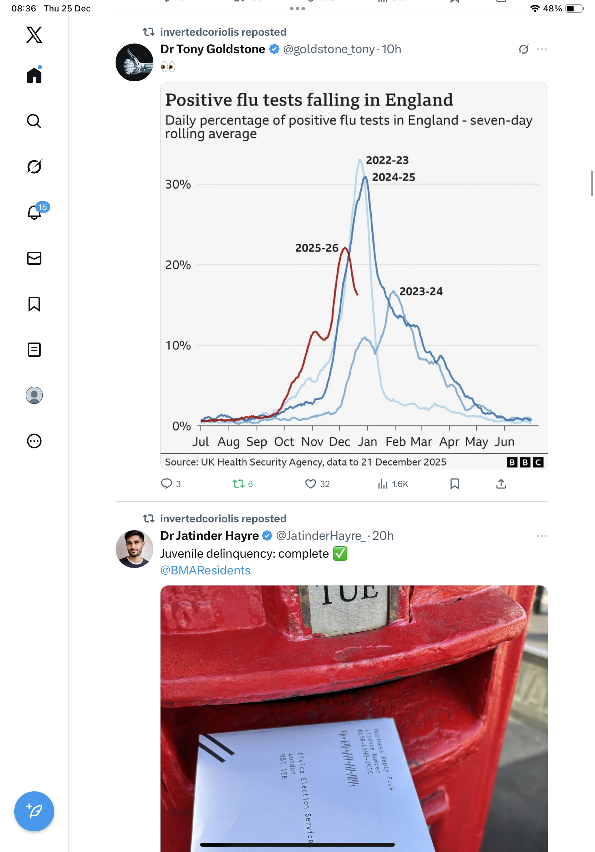Open Notifications bell with 18 badge

34,212
